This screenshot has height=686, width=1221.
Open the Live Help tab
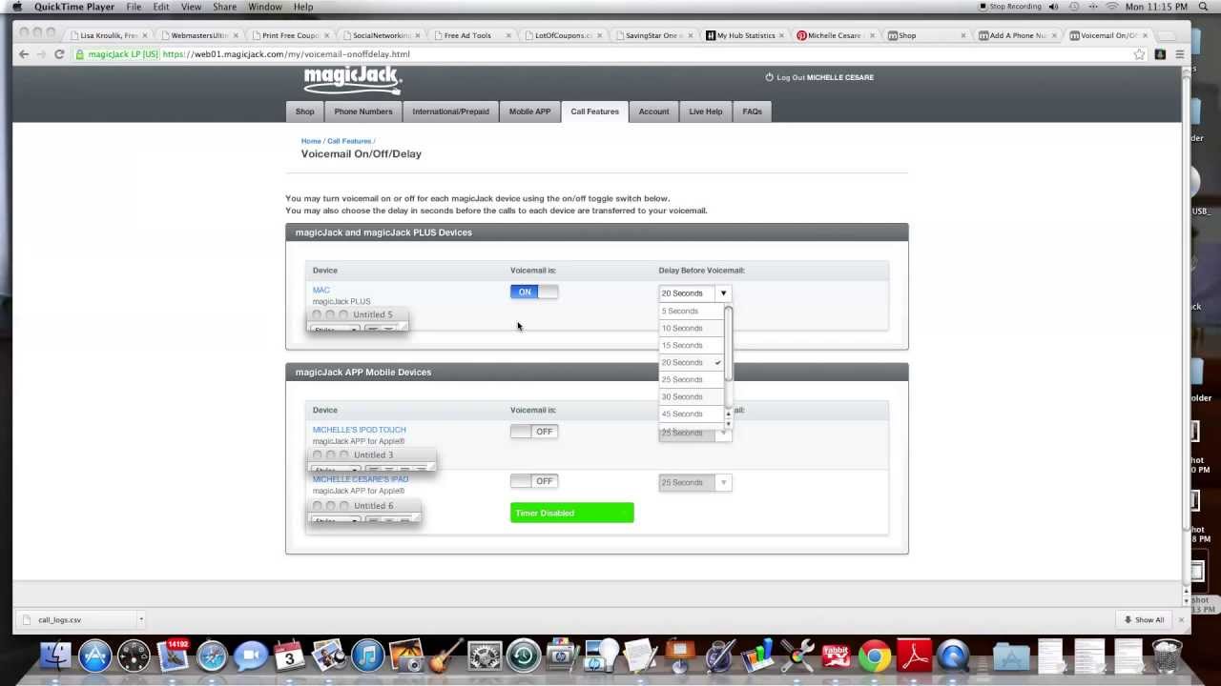point(706,111)
